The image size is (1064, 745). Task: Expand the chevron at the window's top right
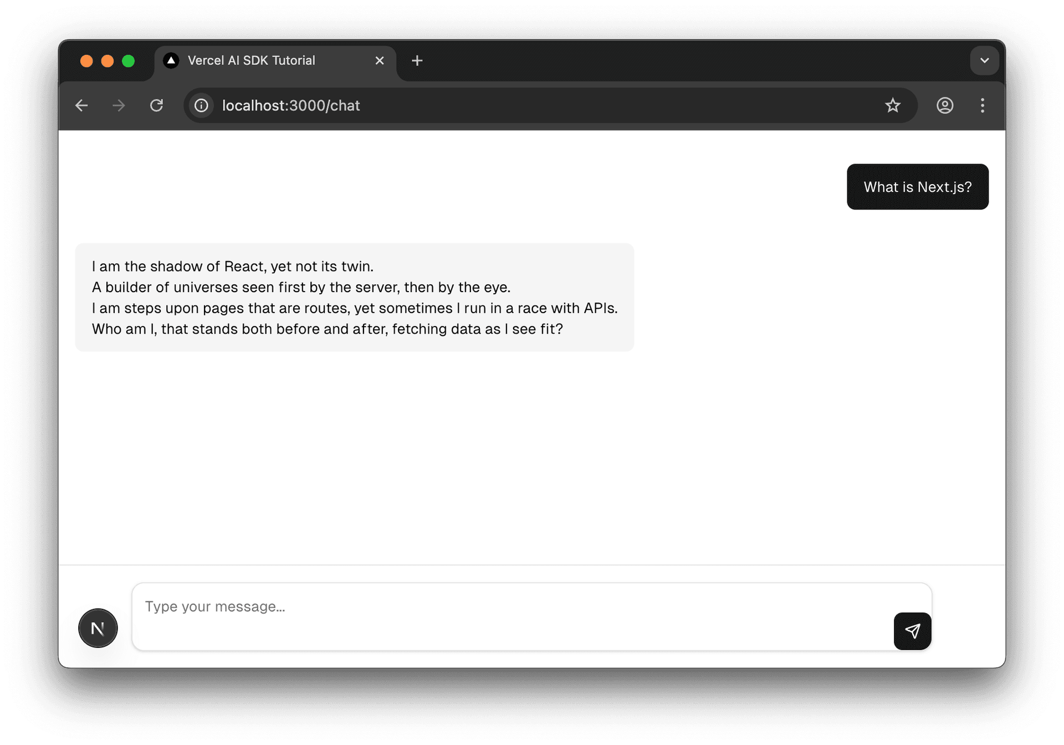click(x=984, y=60)
